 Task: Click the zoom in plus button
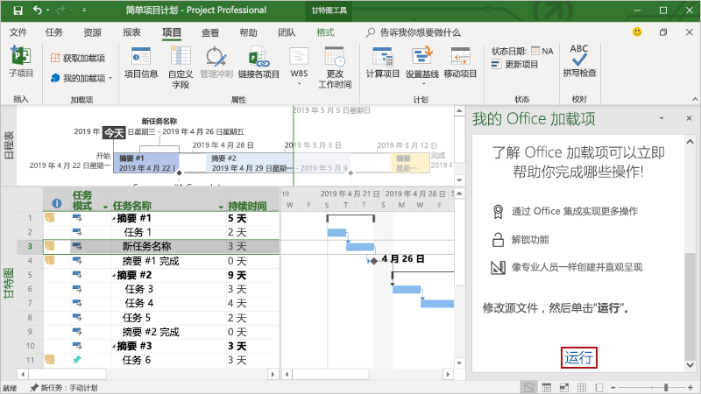[691, 387]
